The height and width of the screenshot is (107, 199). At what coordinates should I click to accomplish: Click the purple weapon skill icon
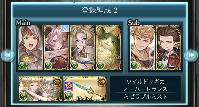(x=68, y=86)
